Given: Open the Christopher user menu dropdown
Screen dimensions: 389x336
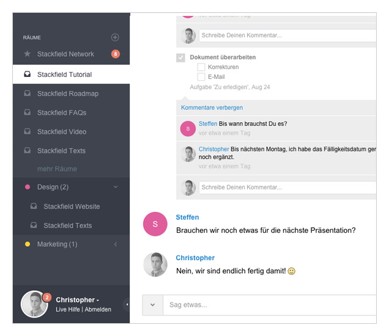Looking at the screenshot, I should [78, 300].
